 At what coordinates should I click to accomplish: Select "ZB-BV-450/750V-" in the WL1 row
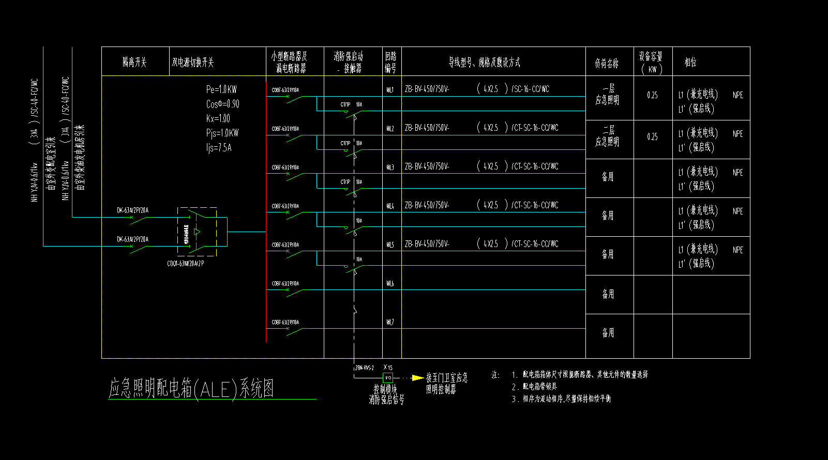pyautogui.click(x=427, y=89)
